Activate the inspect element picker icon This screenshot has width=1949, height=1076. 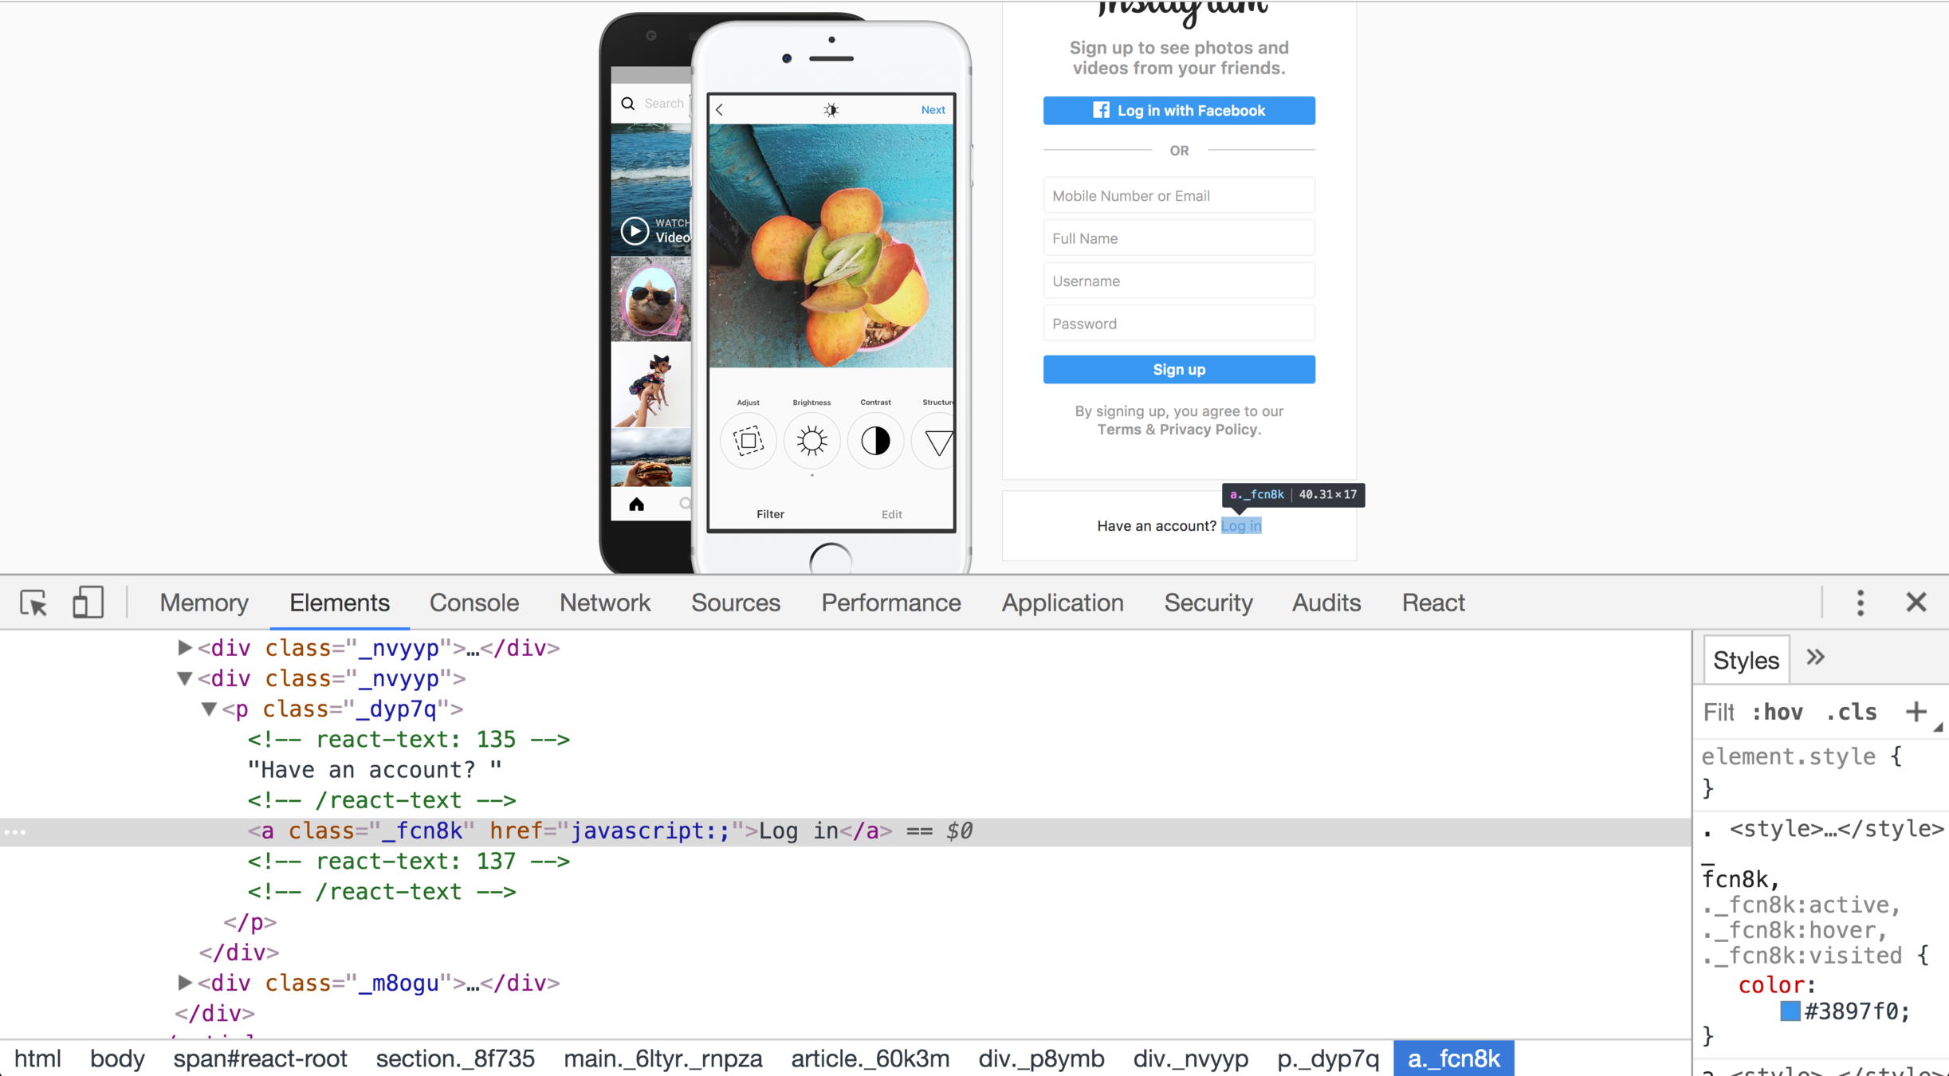[33, 603]
